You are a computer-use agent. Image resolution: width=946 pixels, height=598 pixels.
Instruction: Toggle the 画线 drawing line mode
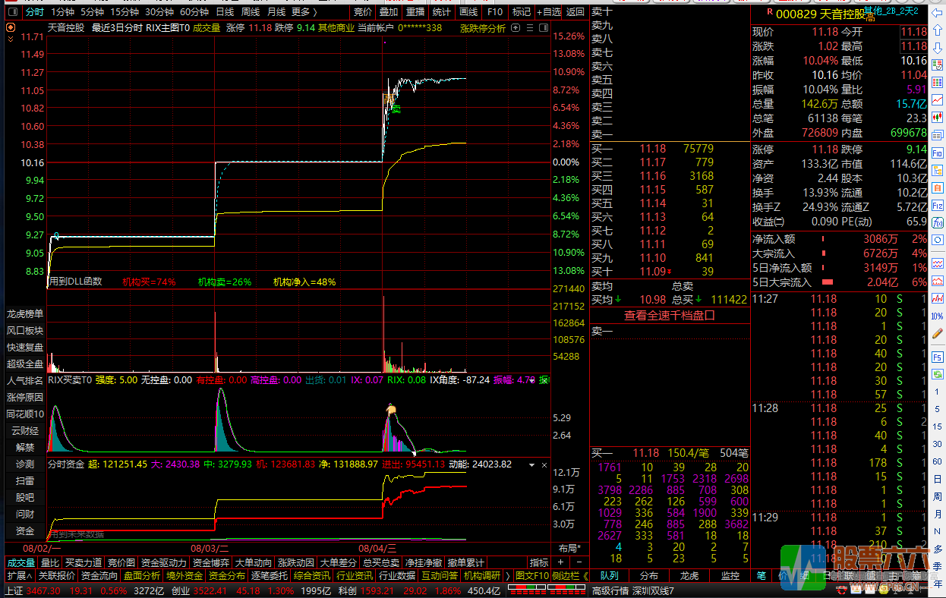[468, 12]
